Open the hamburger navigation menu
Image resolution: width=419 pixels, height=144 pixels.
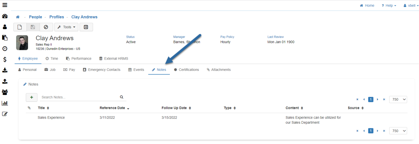pyautogui.click(x=5, y=5)
